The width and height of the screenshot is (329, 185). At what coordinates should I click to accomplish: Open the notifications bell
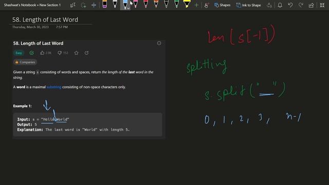(x=280, y=5)
